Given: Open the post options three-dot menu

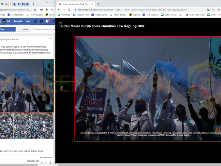Looking at the screenshot, I should click(51, 39).
